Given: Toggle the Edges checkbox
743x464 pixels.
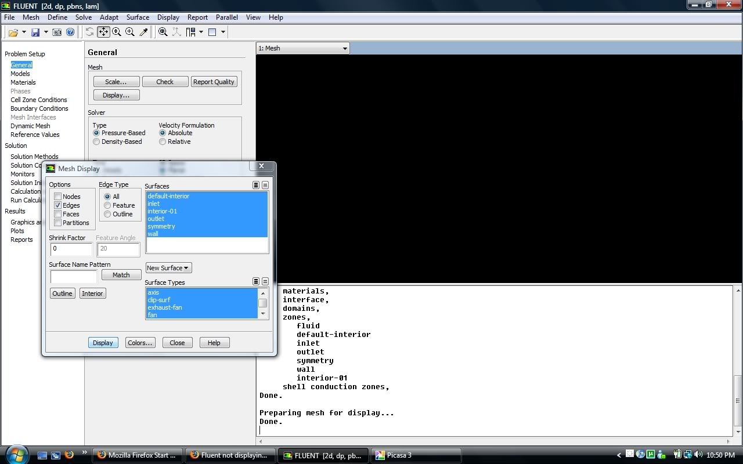Looking at the screenshot, I should [x=58, y=205].
